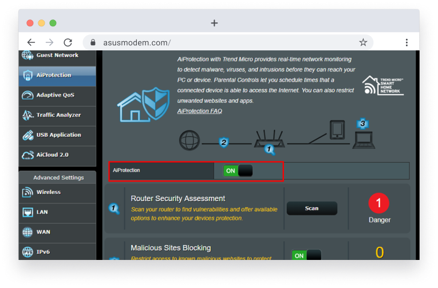Click the AiProtection description paragraph
This screenshot has height=288, width=438.
(266, 80)
